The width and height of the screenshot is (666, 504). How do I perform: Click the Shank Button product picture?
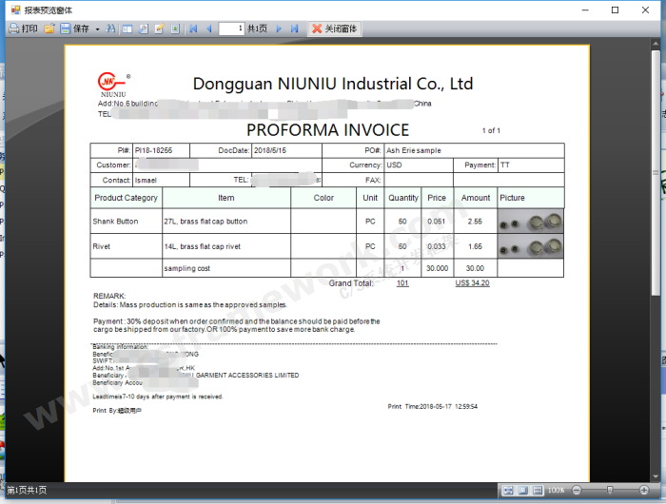[531, 221]
